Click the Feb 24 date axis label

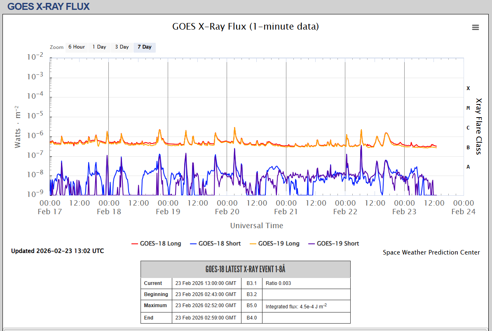[463, 212]
